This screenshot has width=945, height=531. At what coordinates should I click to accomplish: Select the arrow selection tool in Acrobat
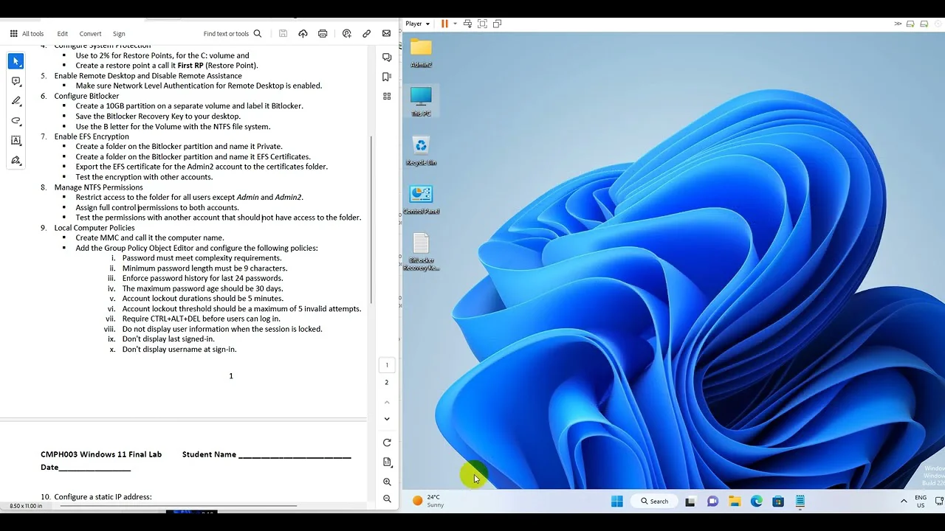click(x=16, y=61)
